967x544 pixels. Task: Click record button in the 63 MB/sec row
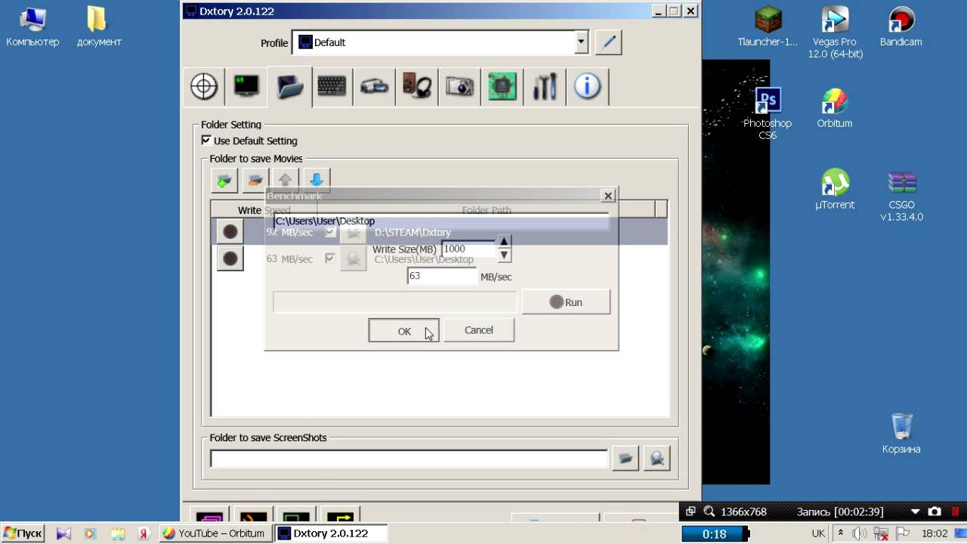pyautogui.click(x=230, y=258)
